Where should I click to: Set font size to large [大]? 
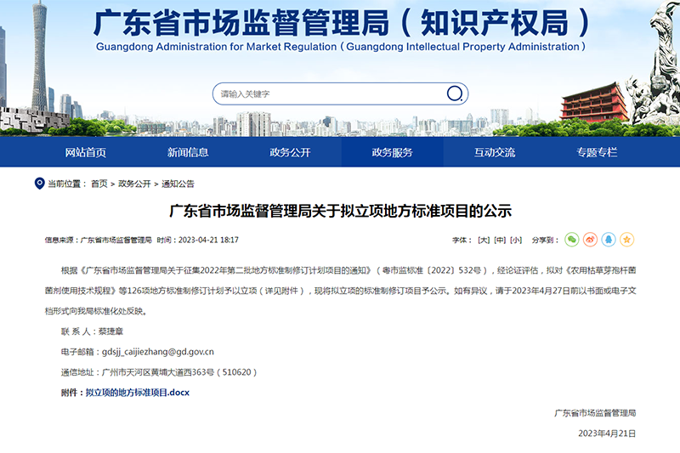[483, 241]
